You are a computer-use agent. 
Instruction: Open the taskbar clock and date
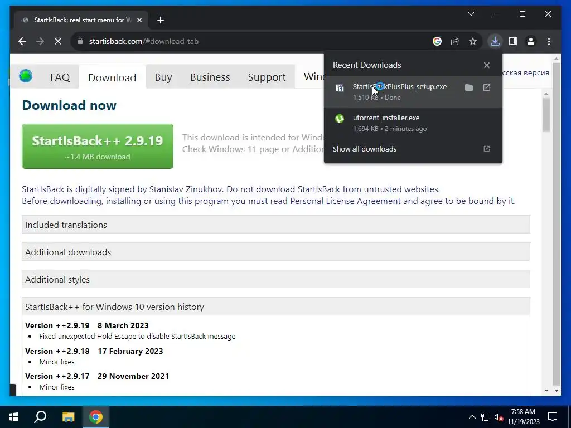pos(523,417)
